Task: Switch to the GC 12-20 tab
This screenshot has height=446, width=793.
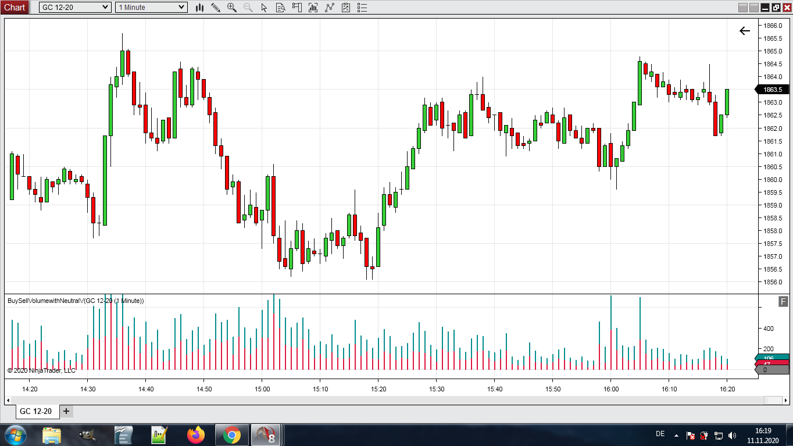Action: [35, 411]
